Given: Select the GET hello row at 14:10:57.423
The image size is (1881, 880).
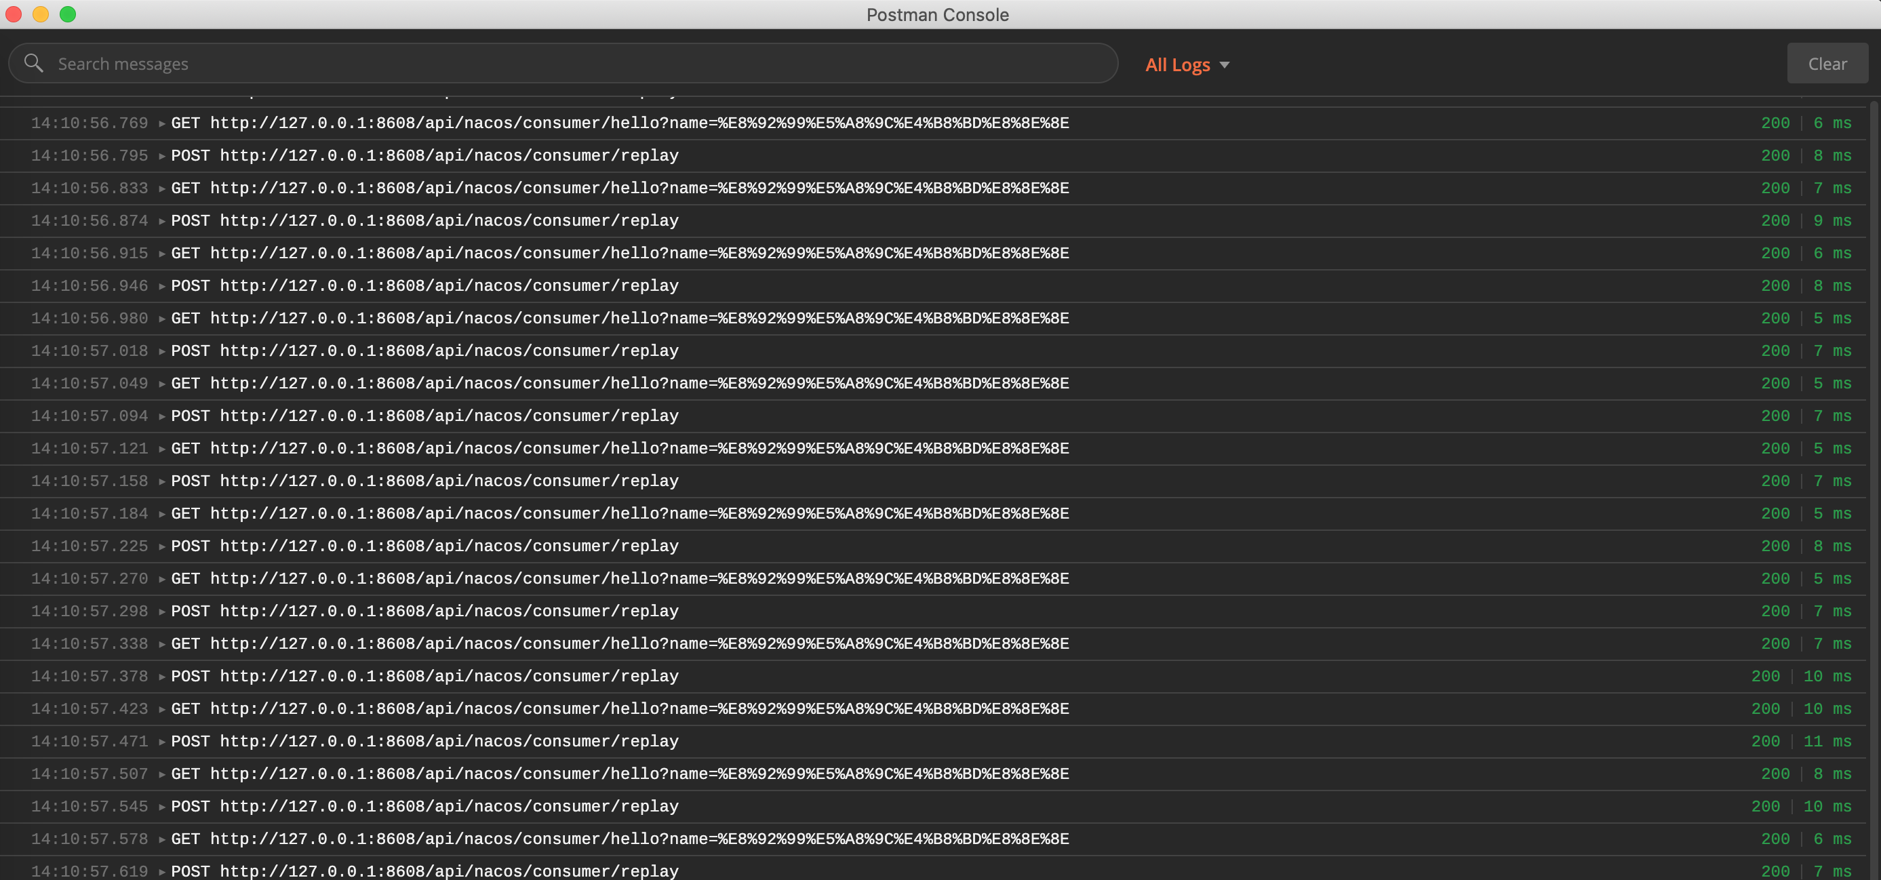Looking at the screenshot, I should tap(619, 709).
